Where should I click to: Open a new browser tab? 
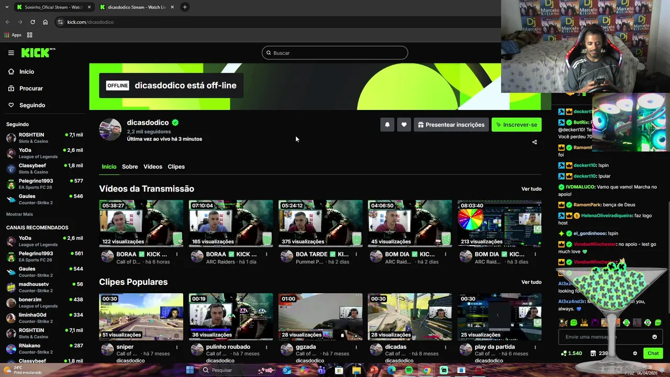[x=185, y=7]
